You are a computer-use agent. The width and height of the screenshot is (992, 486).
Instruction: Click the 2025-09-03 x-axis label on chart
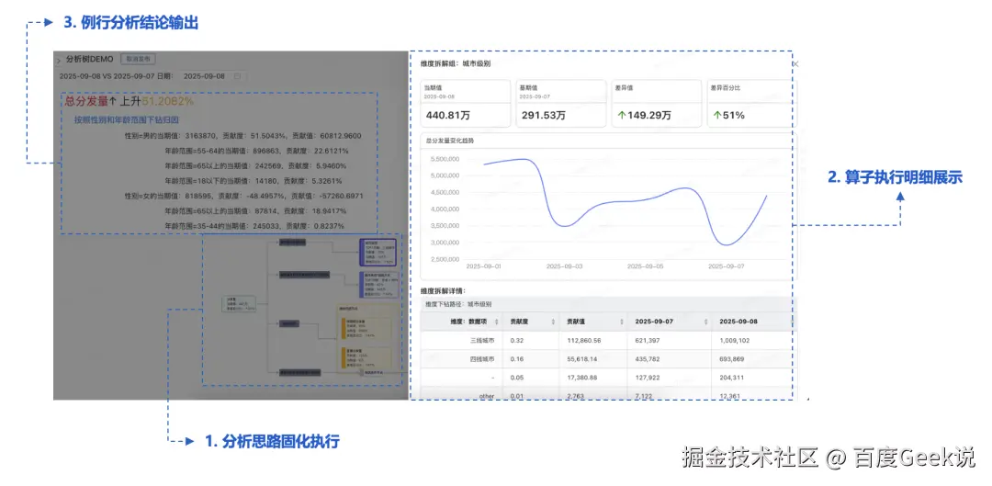pos(565,266)
